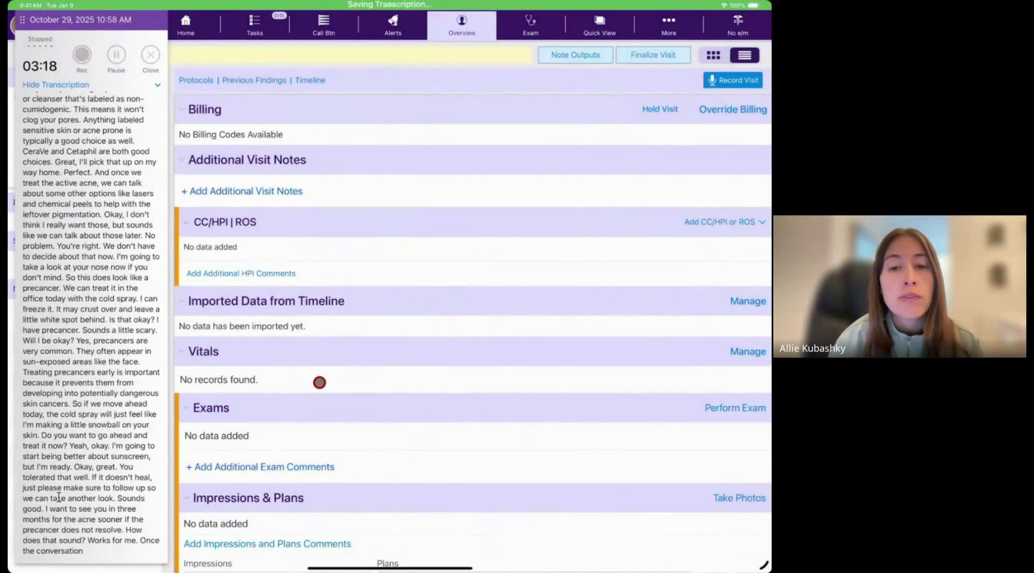Collapse Imported Data from Timeline section

pyautogui.click(x=181, y=301)
